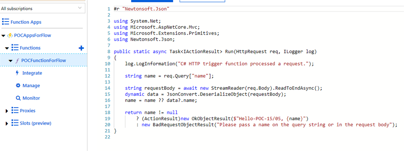Open the Monitor section
Image resolution: width=404 pixels, height=151 pixels.
31,98
